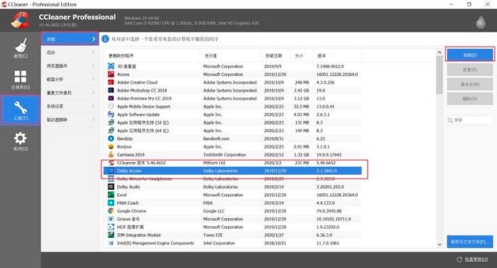Click the blue info icon above the list
The height and width of the screenshot is (268, 497).
[105, 39]
